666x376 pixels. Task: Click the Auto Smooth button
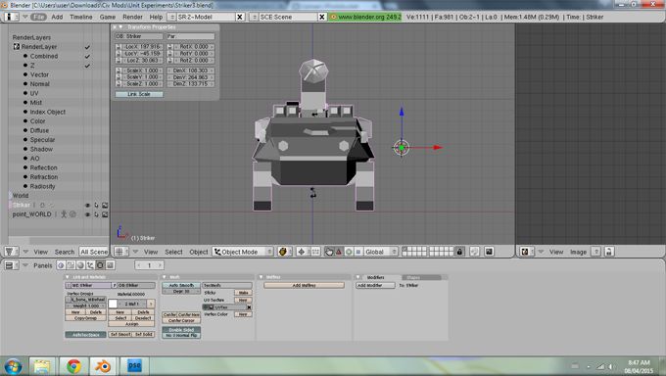point(181,286)
